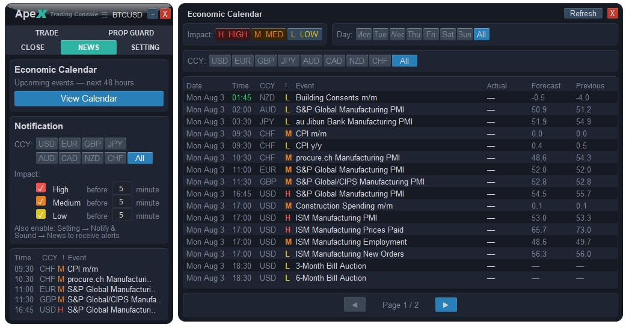Click the Previous column header

(590, 85)
